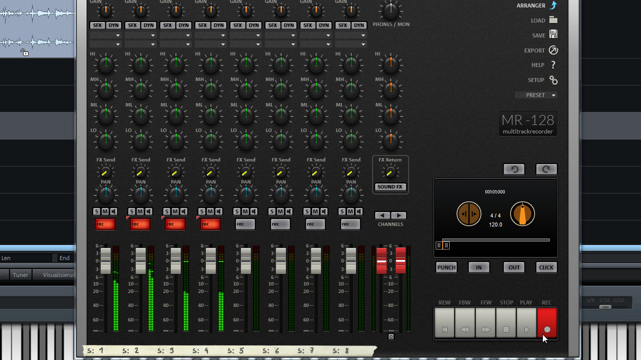Toggle the PUNCH button
This screenshot has height=360, width=641.
[x=446, y=267]
